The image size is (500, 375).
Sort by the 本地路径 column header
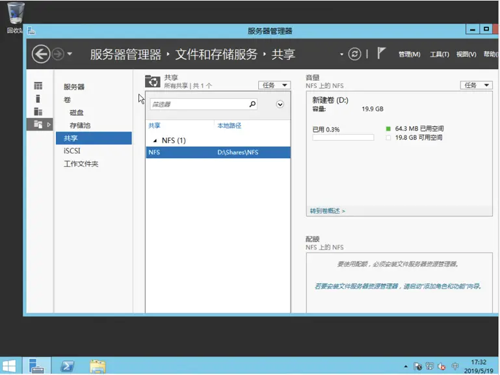pos(230,126)
